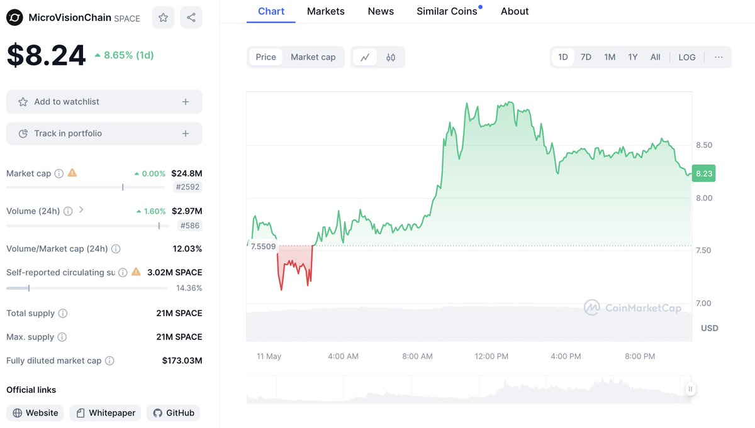Enable LOG scale on the chart

tap(686, 57)
